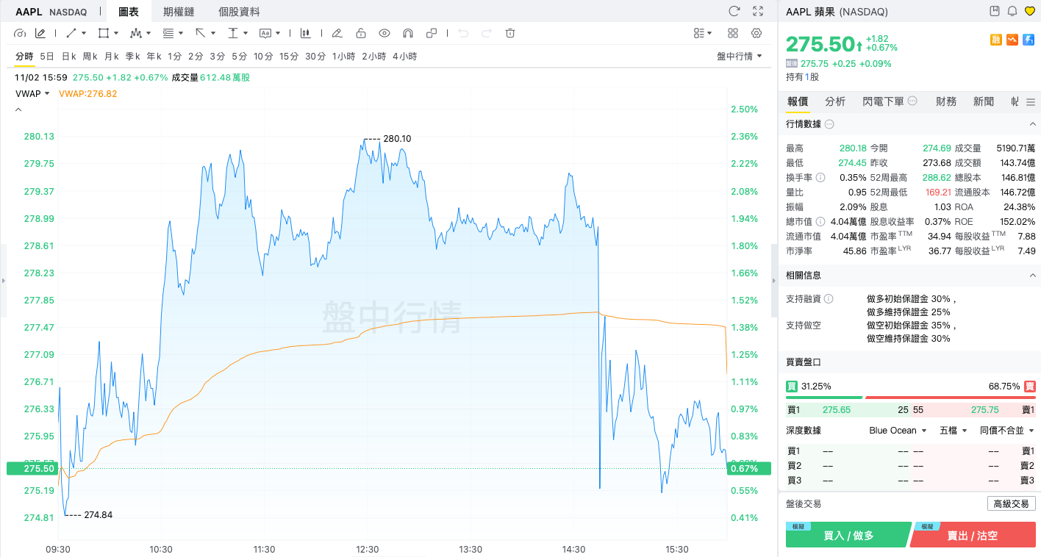Open chart settings gear
This screenshot has width=1041, height=557.
pos(756,33)
